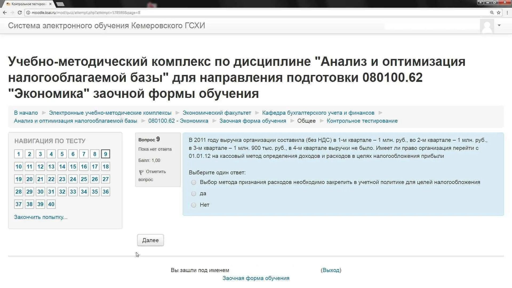The height and width of the screenshot is (288, 512).
Task: Jump to question 27 in navigation
Action: pyautogui.click(x=106, y=179)
